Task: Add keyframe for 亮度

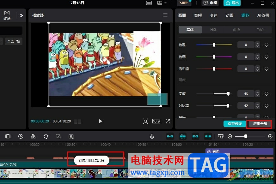Action: pyautogui.click(x=267, y=94)
